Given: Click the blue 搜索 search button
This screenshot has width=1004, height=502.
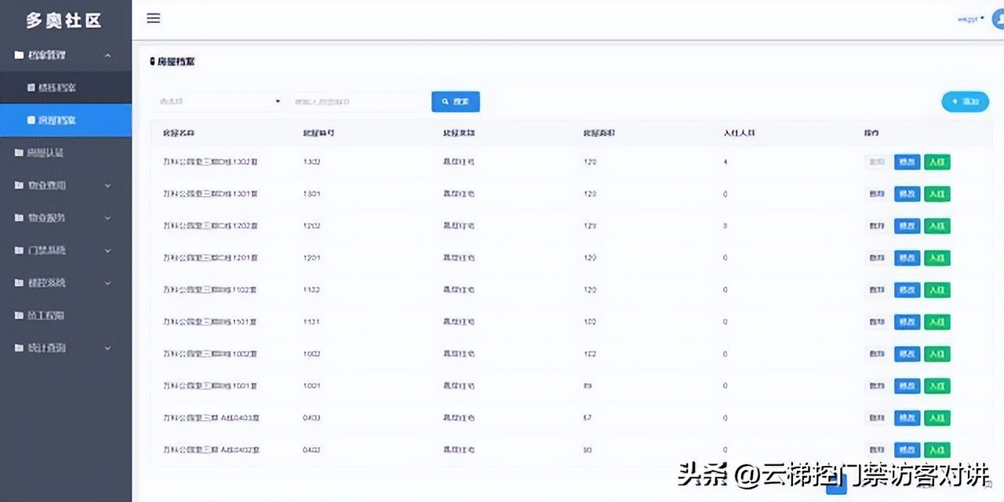Looking at the screenshot, I should tap(455, 101).
